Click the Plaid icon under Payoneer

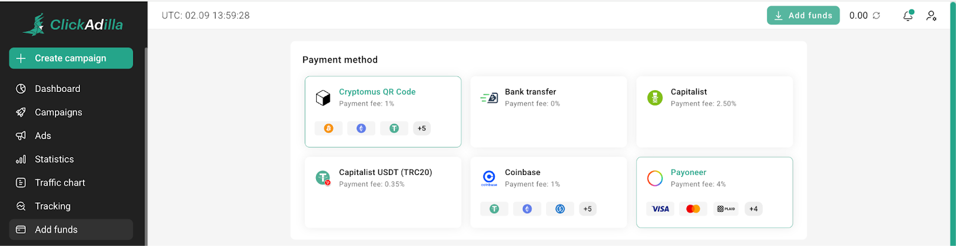(x=726, y=209)
